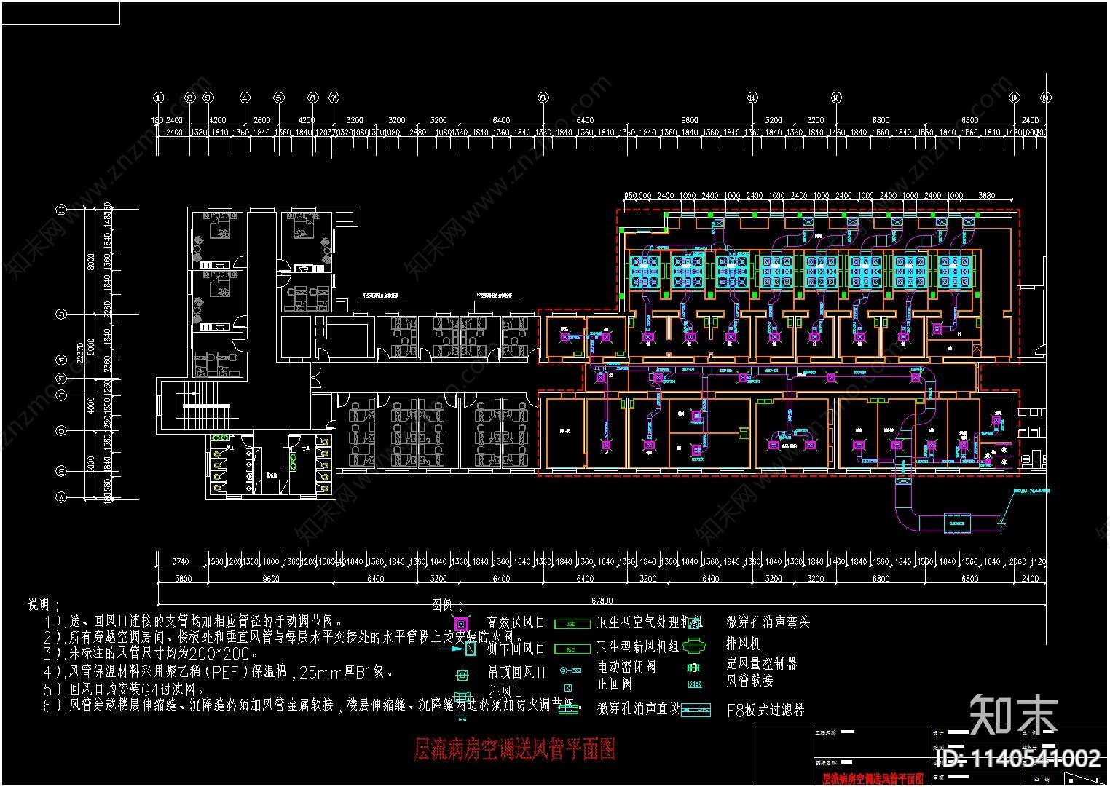The image size is (1110, 787).
Task: Click the 3880 dimension at upper right
Action: pos(986,196)
